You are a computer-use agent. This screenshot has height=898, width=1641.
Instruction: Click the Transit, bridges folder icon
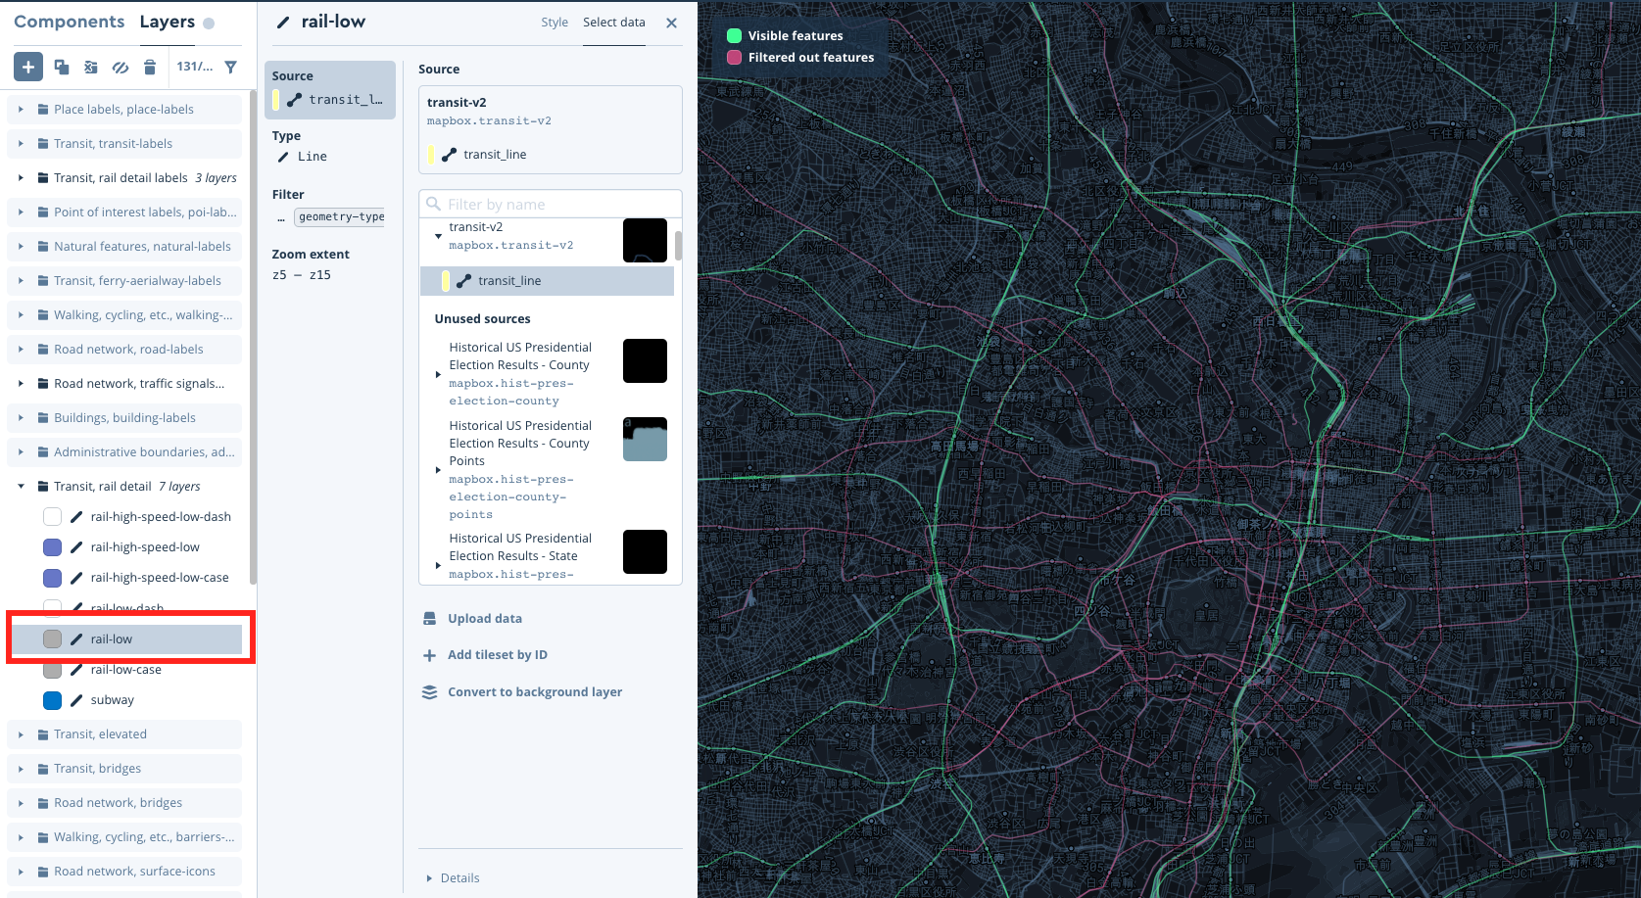(x=43, y=769)
